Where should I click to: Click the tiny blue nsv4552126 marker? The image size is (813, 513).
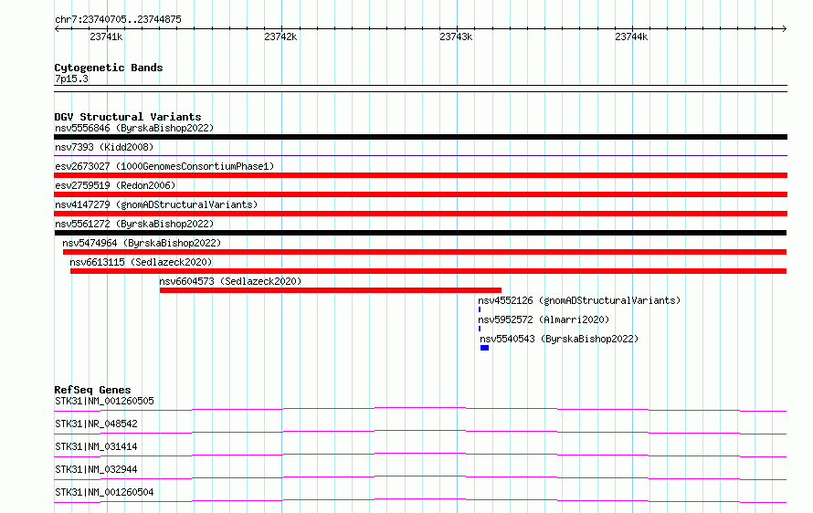pos(480,309)
